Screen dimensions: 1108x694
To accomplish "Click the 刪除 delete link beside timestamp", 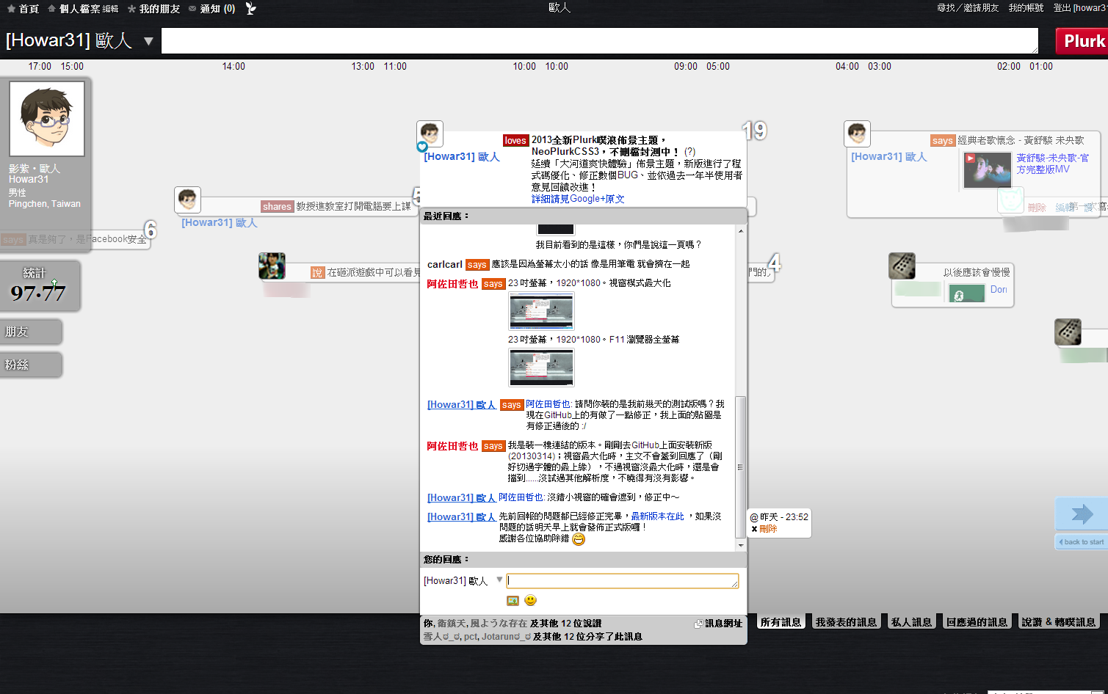I will coord(768,529).
